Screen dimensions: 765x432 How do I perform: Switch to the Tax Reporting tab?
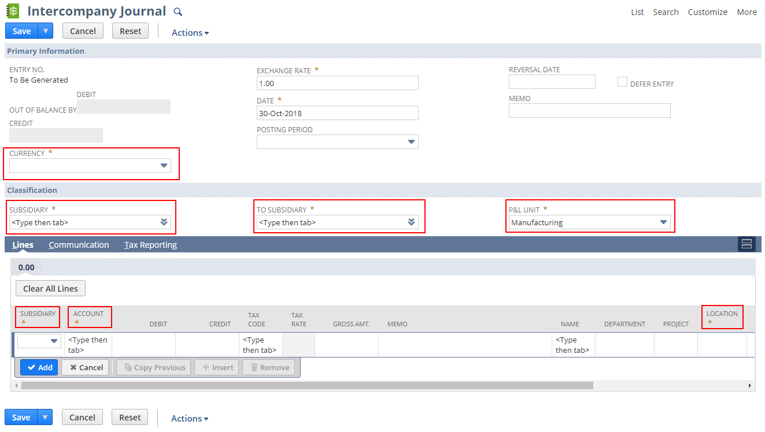(x=150, y=245)
